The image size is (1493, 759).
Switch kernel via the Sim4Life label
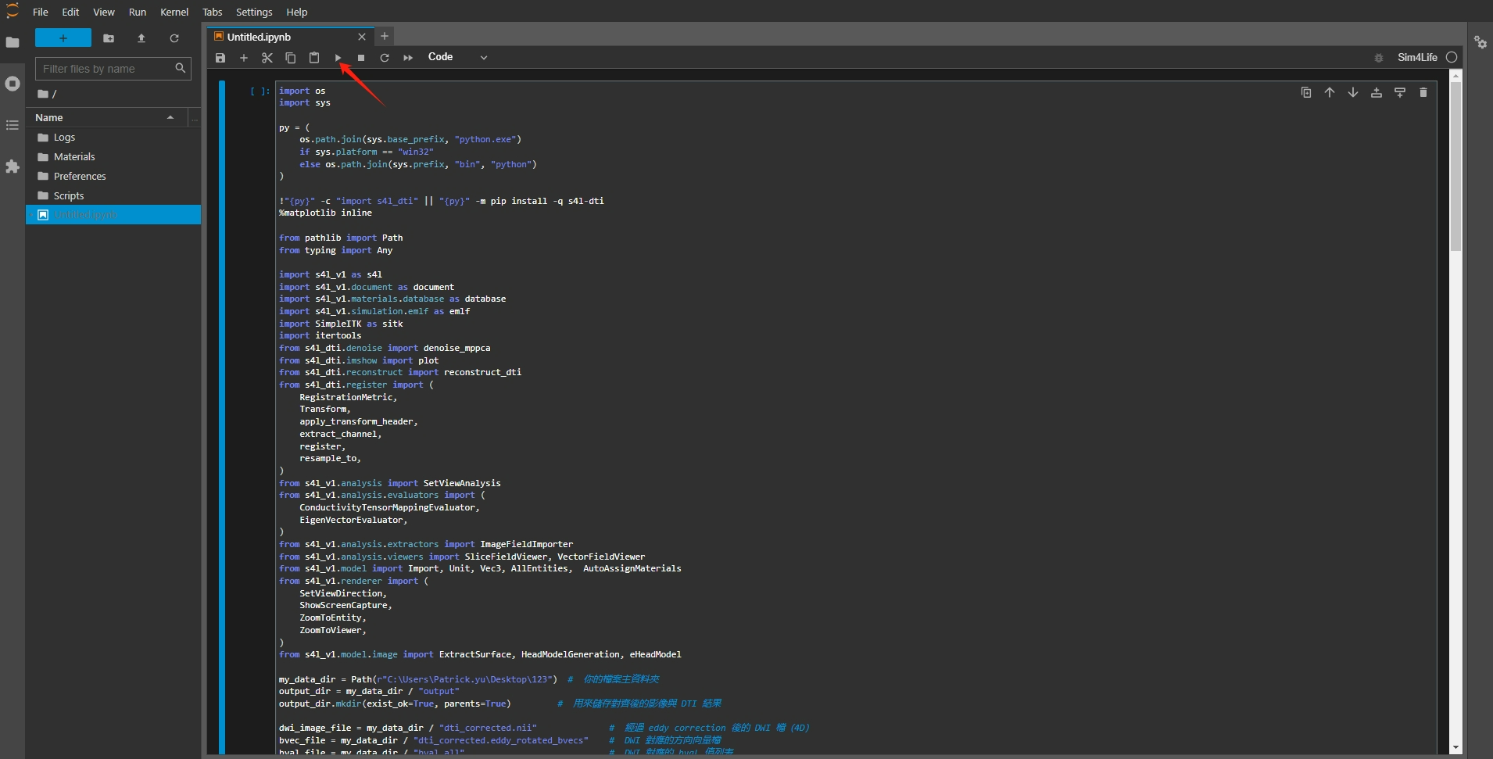point(1416,57)
